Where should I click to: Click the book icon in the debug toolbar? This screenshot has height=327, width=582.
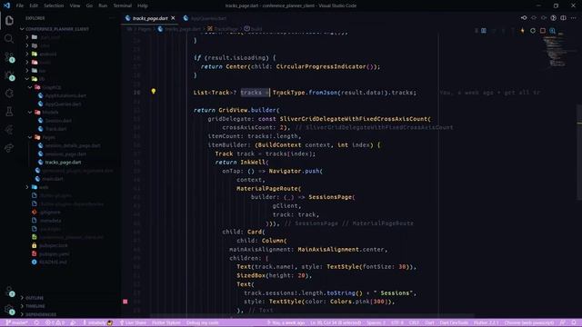[x=484, y=31]
